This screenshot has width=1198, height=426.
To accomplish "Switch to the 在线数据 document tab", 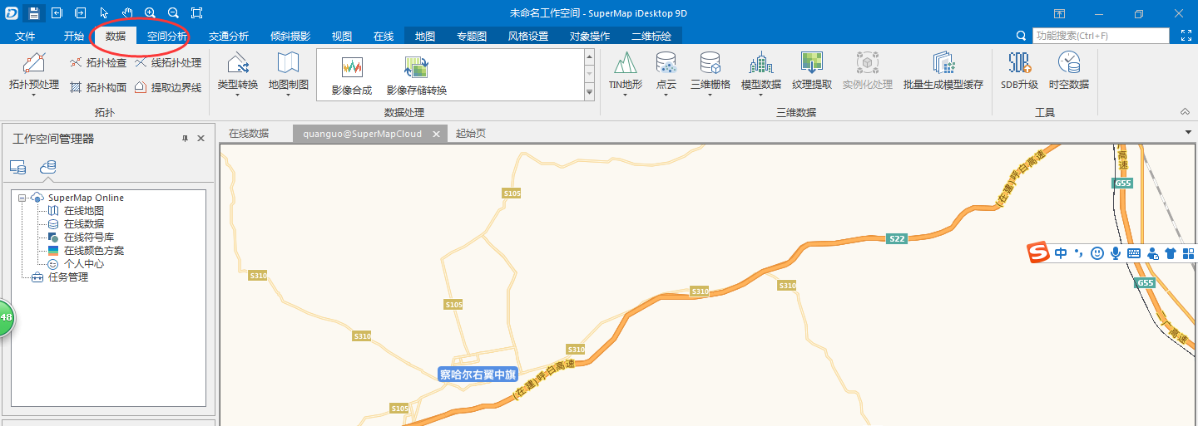I will tap(249, 133).
